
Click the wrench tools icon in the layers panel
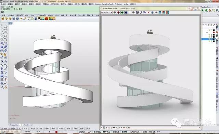pyautogui.click(x=214, y=25)
